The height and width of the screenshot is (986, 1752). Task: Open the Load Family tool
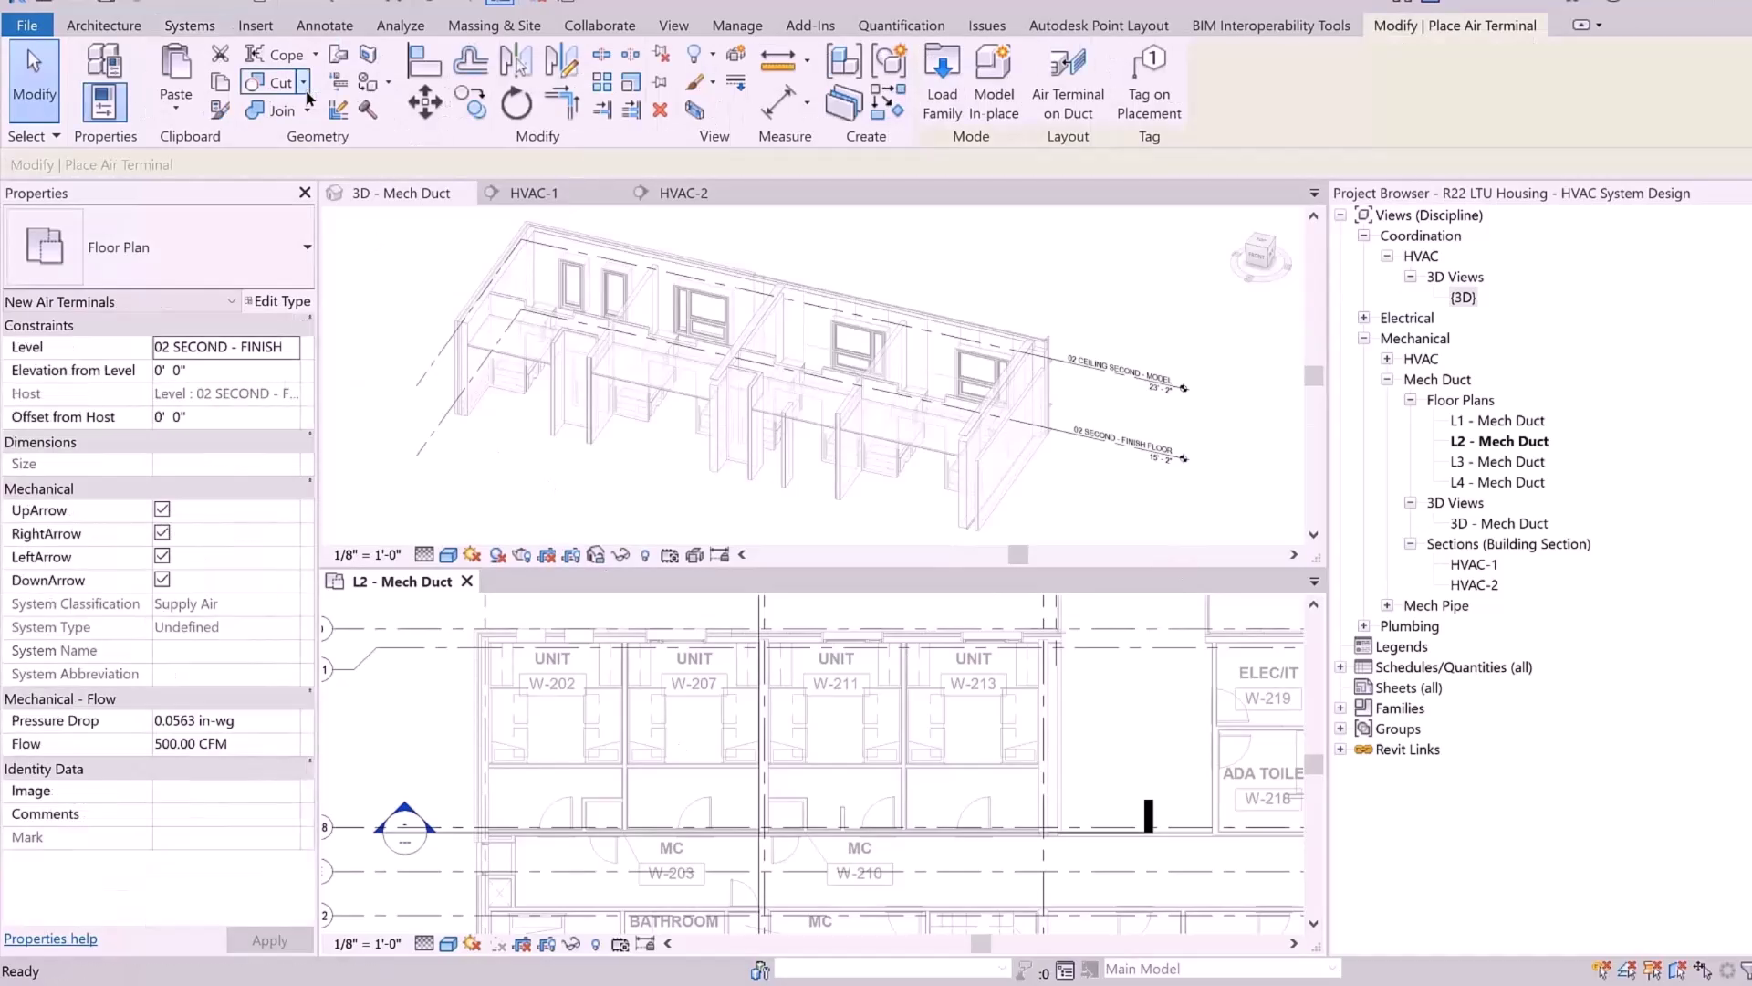942,82
